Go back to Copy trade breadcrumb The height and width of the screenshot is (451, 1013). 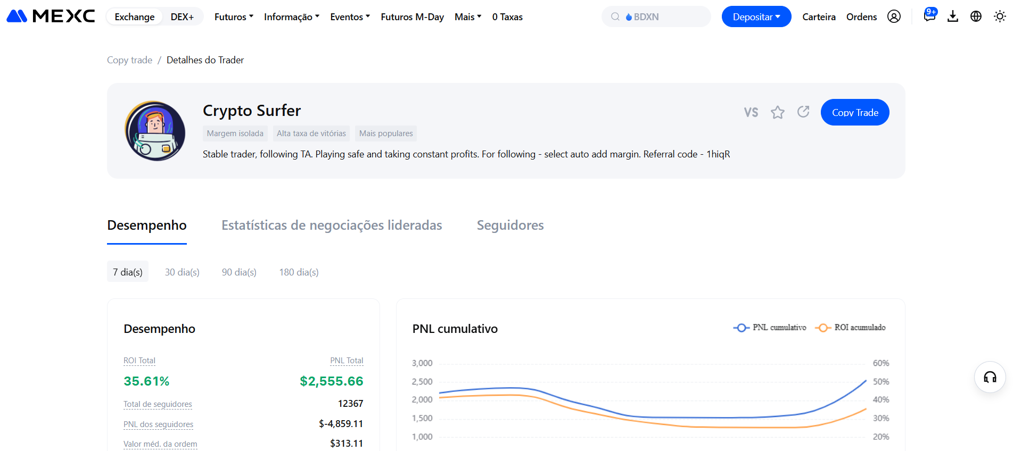click(x=129, y=60)
